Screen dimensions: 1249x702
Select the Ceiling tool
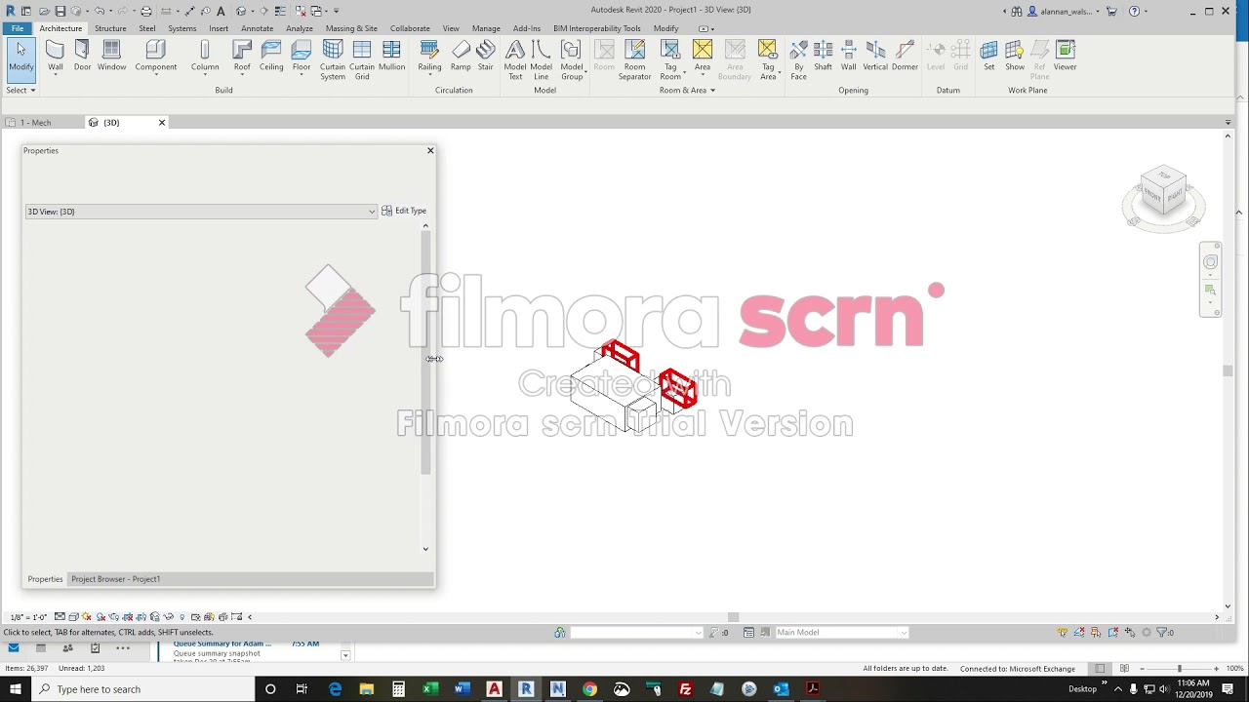[271, 57]
